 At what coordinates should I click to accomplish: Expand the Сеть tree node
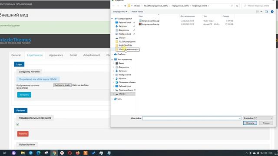112,99
